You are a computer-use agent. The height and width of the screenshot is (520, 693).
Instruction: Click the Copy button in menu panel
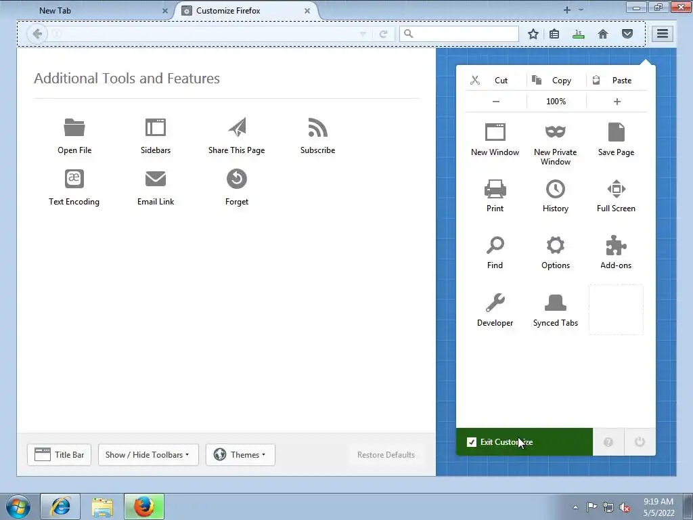(x=556, y=81)
